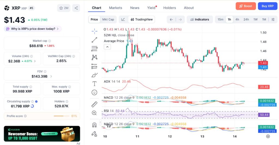Open chart axis settings gear icon
The width and height of the screenshot is (279, 145).
tap(268, 137)
